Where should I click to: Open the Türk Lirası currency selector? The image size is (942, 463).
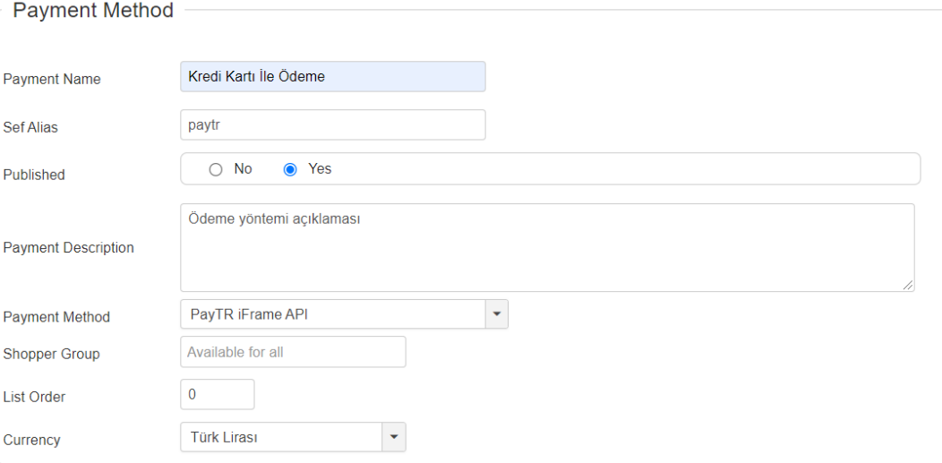282,438
